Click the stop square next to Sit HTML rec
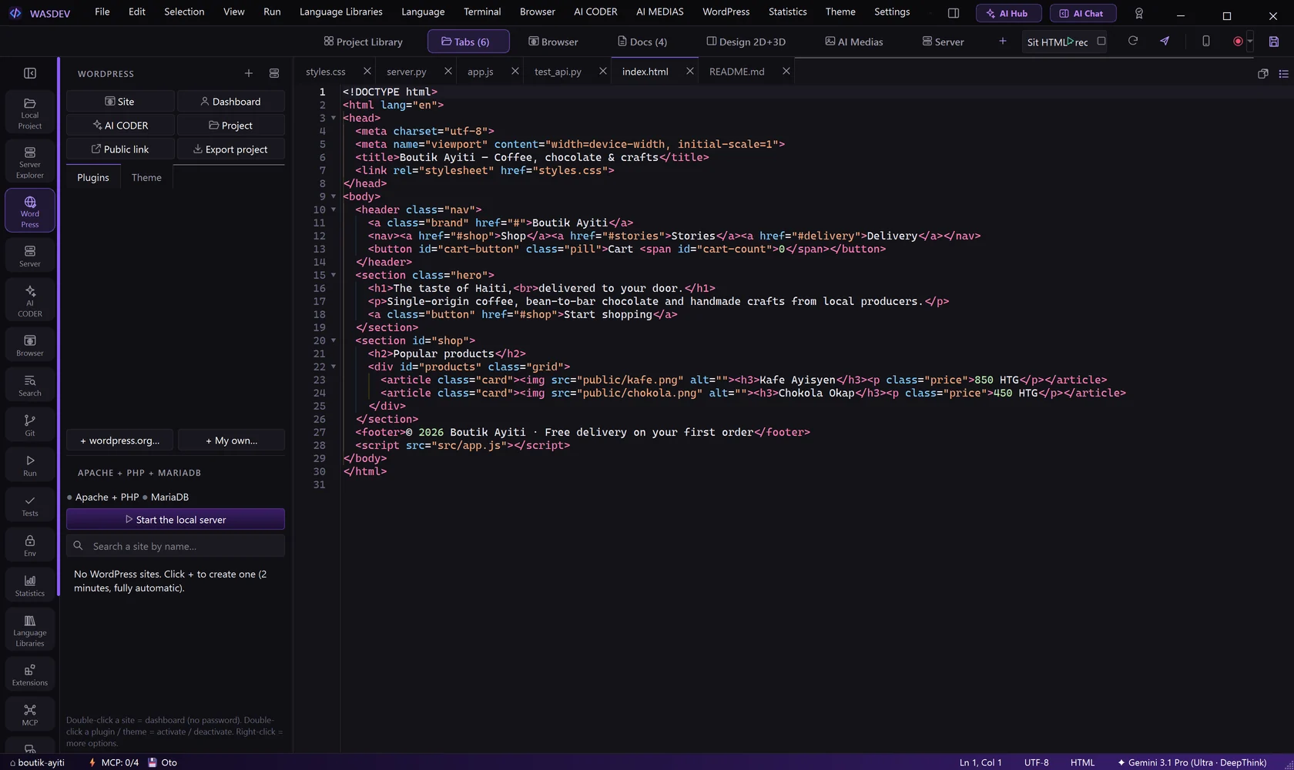Viewport: 1294px width, 770px height. point(1101,42)
